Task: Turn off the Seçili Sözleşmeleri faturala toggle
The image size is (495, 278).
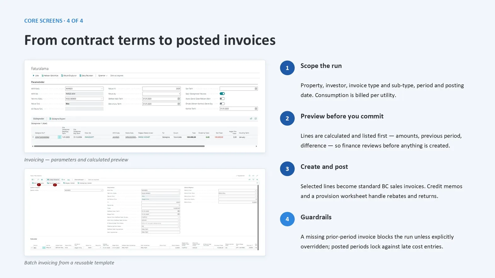Action: 222,94
